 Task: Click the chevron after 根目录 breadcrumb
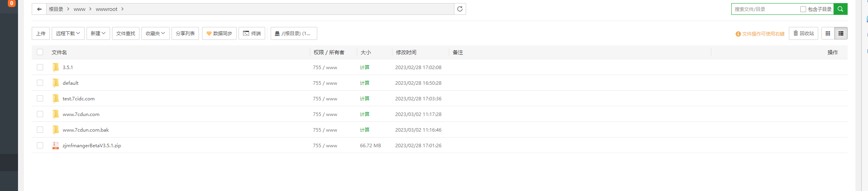click(68, 9)
